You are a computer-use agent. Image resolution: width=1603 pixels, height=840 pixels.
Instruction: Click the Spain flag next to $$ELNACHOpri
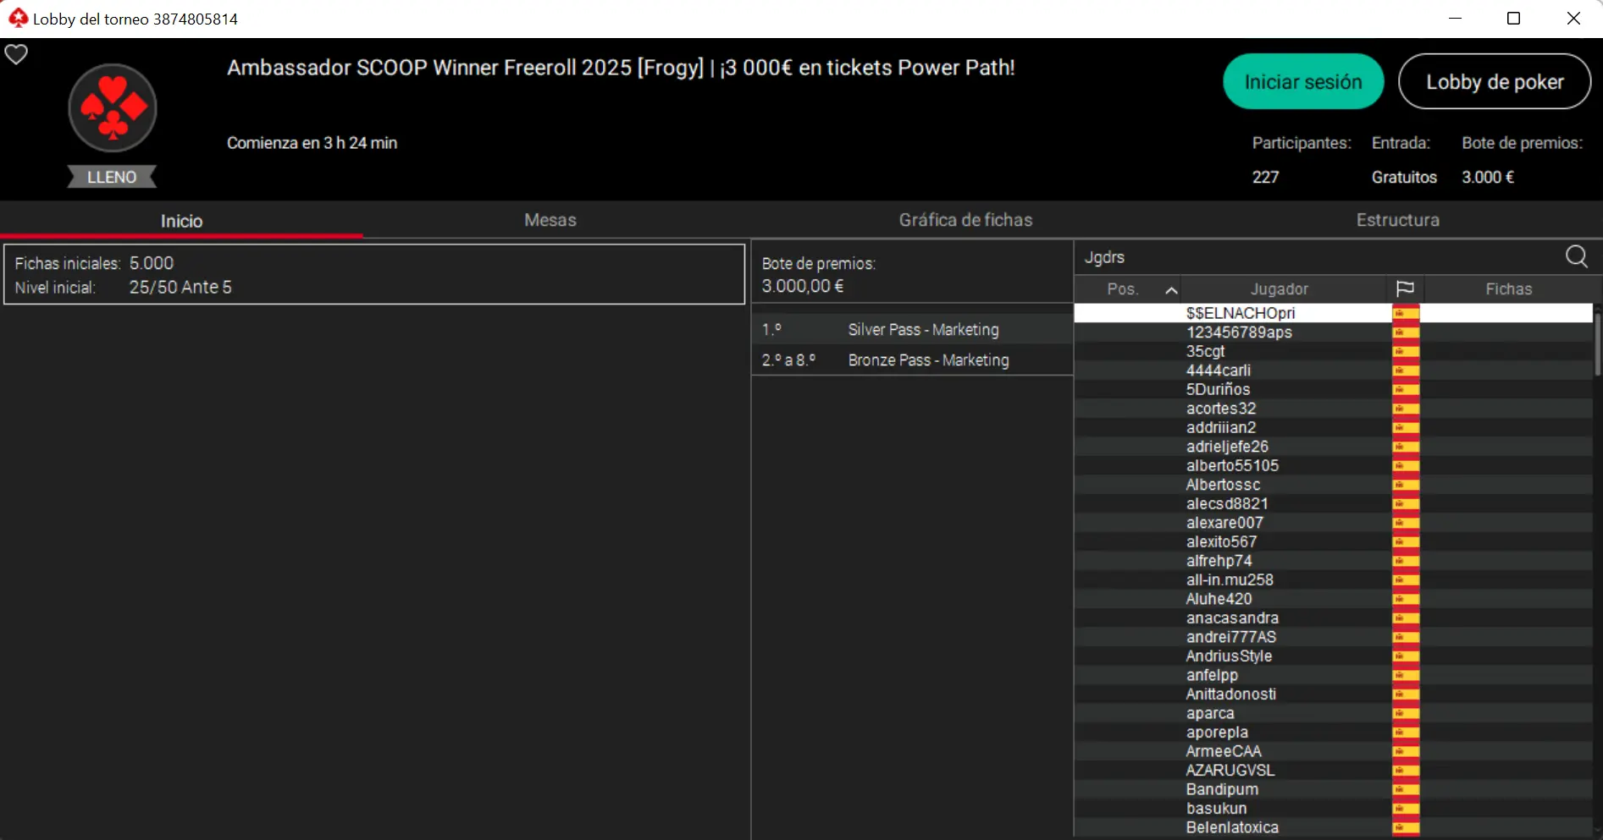[1406, 313]
